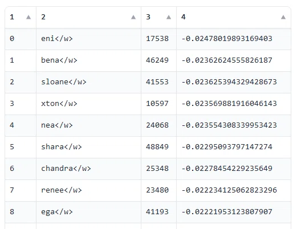Screen dimensions: 297x229
Task: Click the score -0.0229509379714727
Action: click(x=227, y=147)
